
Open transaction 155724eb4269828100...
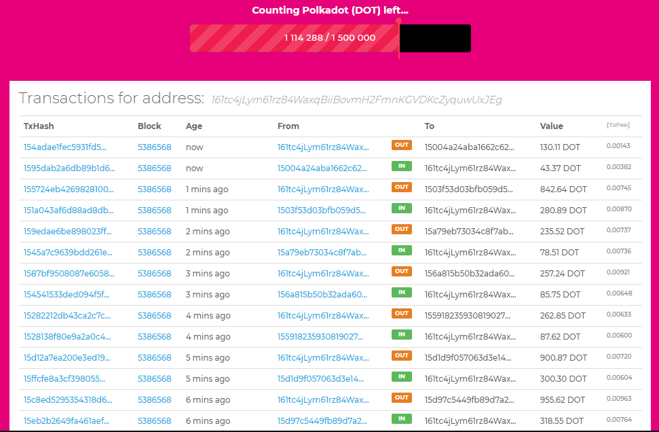tap(69, 190)
